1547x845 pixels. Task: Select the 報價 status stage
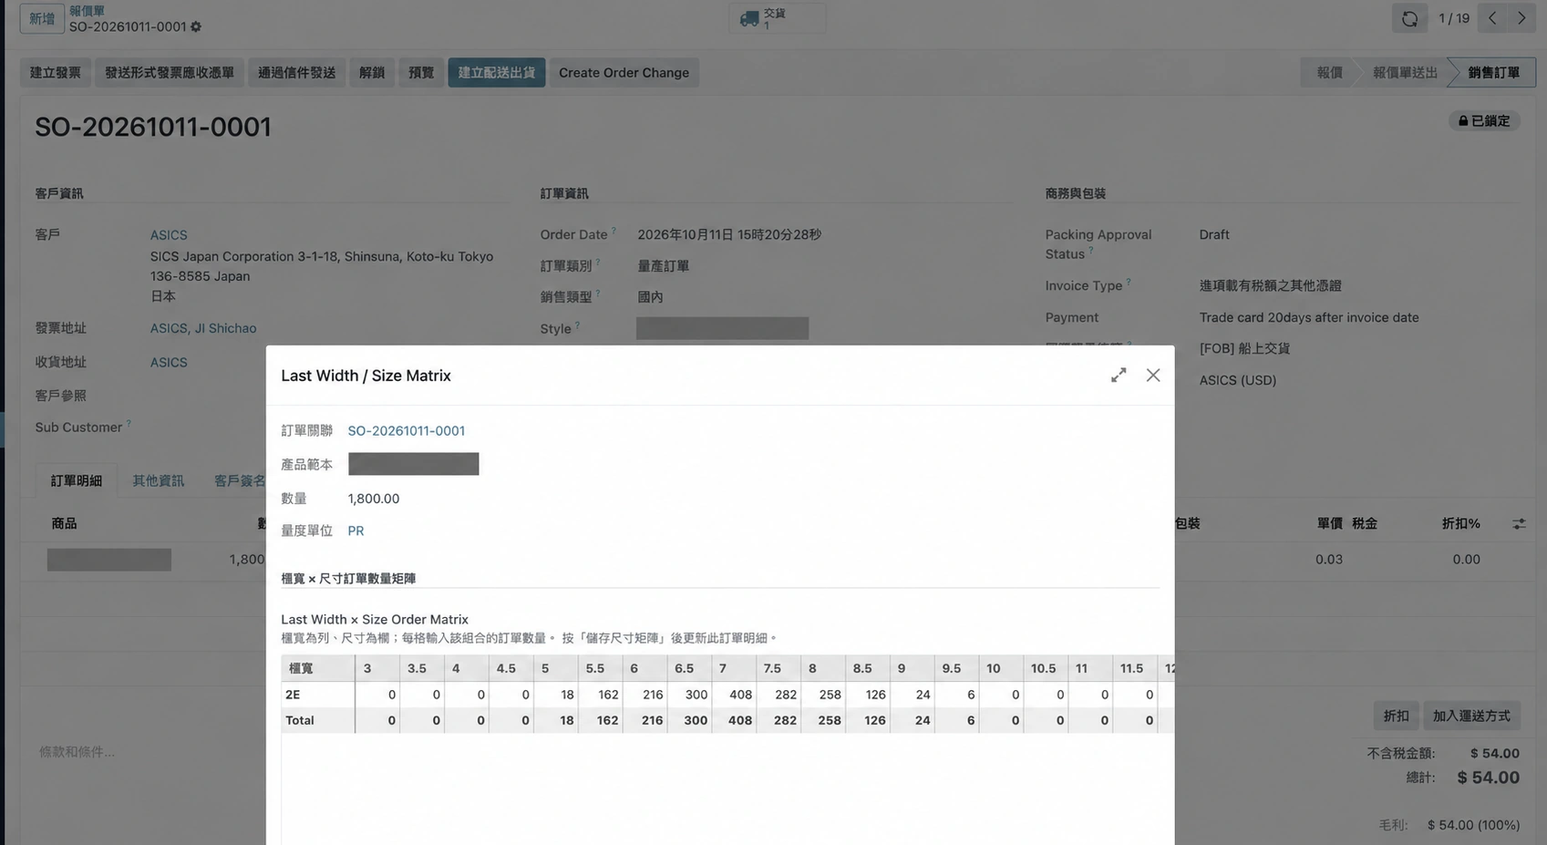point(1329,73)
